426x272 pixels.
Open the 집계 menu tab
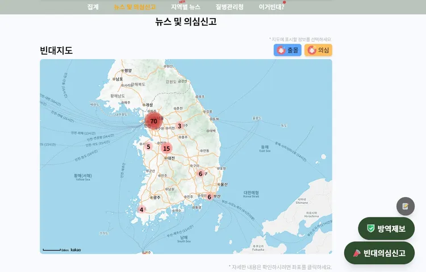tap(93, 7)
